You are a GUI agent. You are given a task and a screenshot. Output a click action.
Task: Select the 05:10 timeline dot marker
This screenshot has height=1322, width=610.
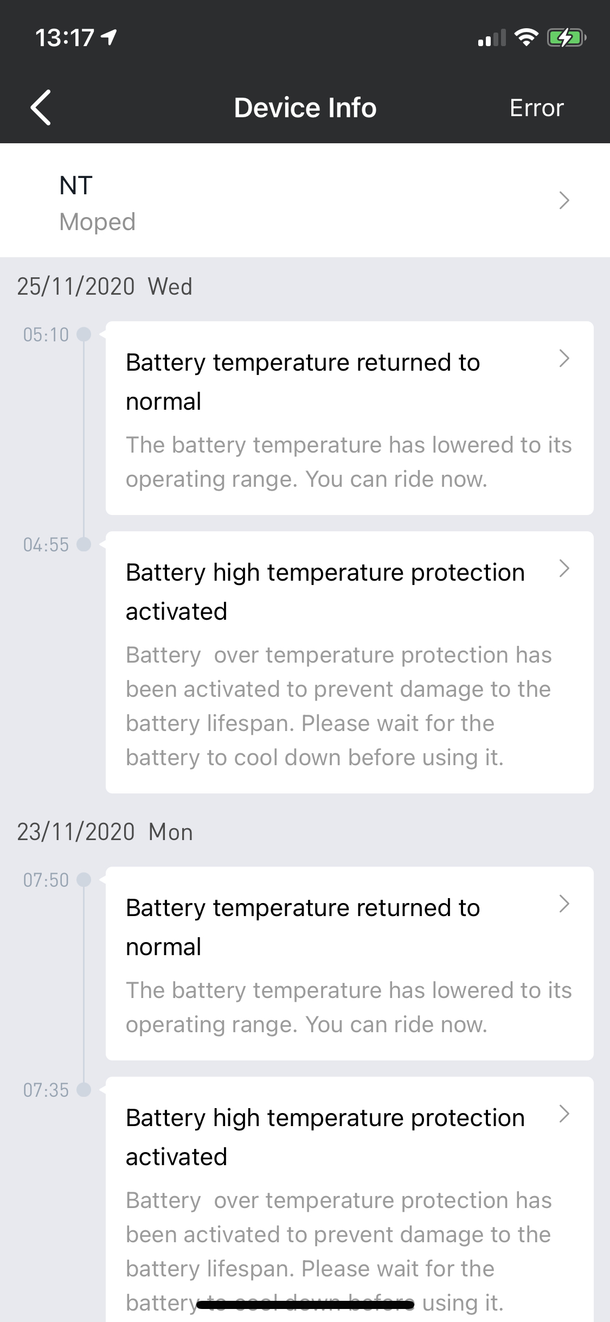coord(84,334)
